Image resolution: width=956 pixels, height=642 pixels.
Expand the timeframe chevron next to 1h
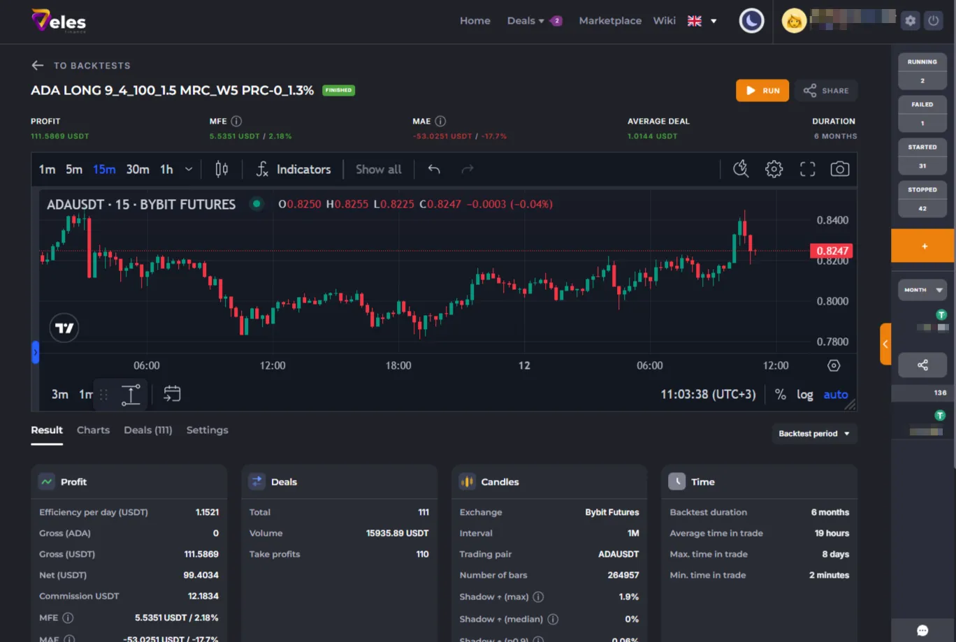(188, 168)
